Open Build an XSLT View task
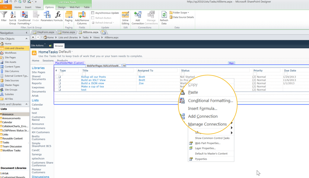The height and width of the screenshot is (178, 309). tap(93, 80)
